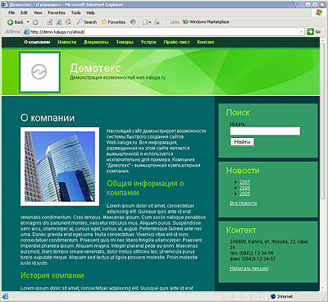Open the Товары navigation tab

point(125,42)
